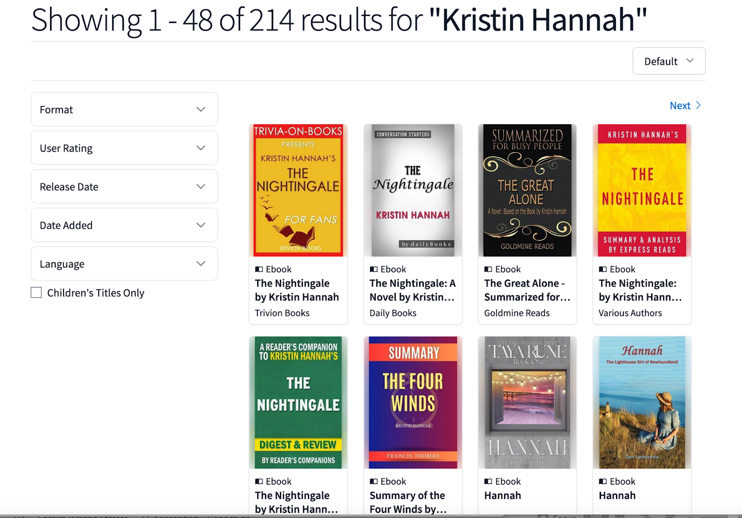Click the chevron arrow beside Next
This screenshot has width=742, height=518.
(x=698, y=106)
